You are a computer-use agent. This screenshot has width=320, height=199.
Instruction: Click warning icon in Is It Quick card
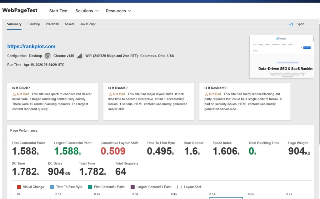14,94
